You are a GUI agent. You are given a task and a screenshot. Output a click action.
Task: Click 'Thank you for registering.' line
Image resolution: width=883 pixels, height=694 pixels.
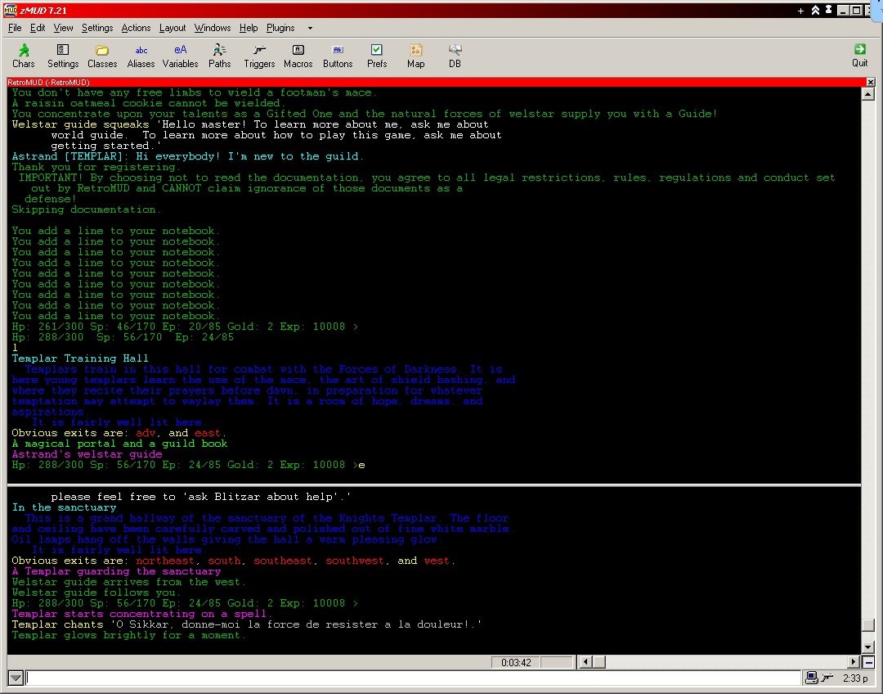tap(96, 168)
